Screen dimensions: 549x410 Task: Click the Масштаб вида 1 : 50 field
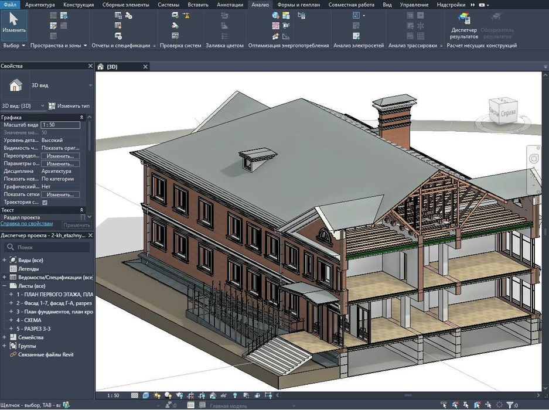tap(60, 125)
